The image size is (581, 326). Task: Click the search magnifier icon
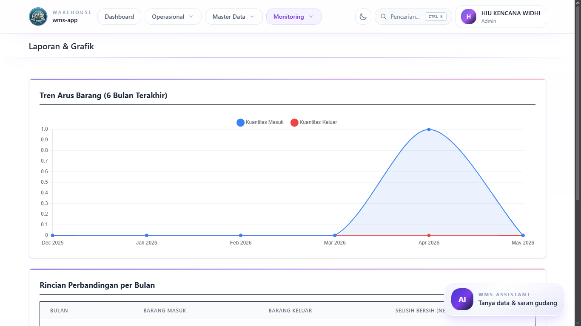[384, 17]
